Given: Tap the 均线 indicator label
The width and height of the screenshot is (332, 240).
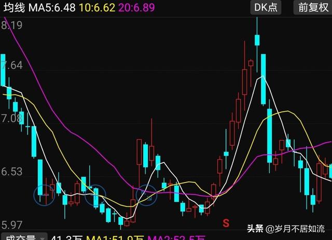Looking at the screenshot, I should [x=14, y=8].
